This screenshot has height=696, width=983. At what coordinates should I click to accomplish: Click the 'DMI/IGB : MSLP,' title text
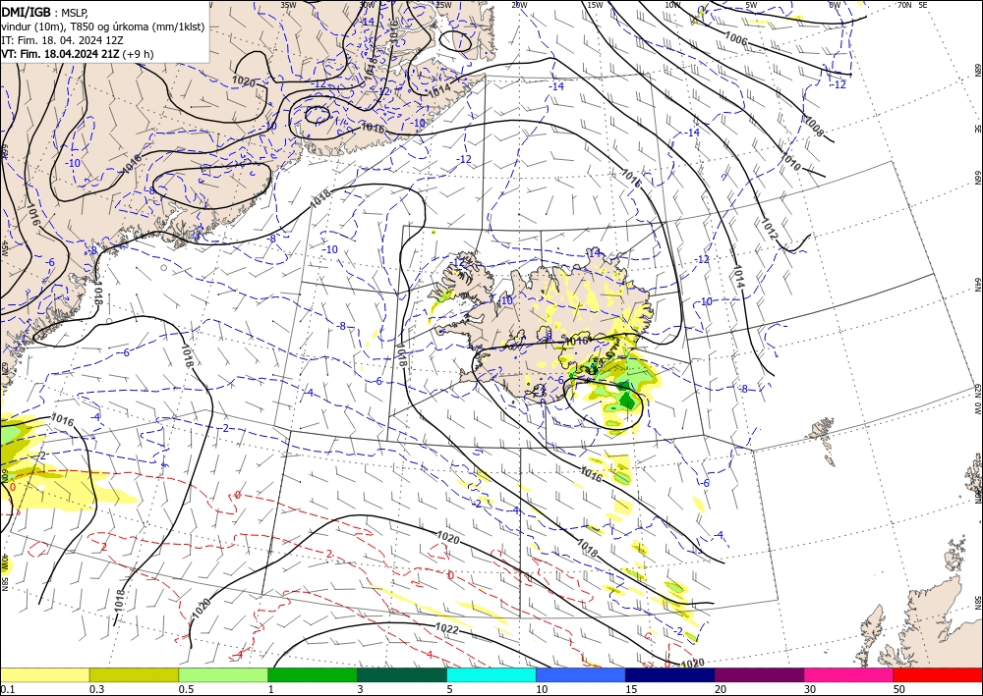pyautogui.click(x=45, y=13)
